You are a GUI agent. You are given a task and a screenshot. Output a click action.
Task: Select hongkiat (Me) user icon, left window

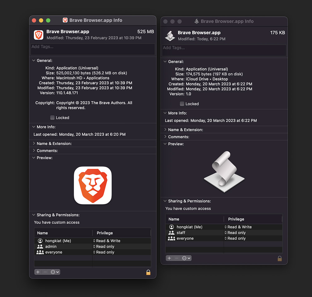40,241
